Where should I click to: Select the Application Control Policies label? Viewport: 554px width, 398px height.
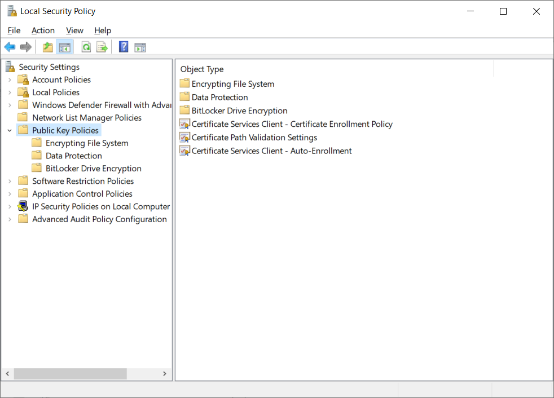coord(82,194)
